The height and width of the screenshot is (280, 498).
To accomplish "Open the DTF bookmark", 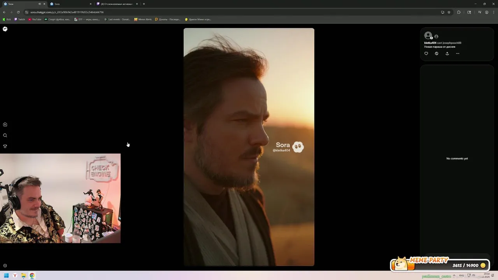I will [87, 19].
